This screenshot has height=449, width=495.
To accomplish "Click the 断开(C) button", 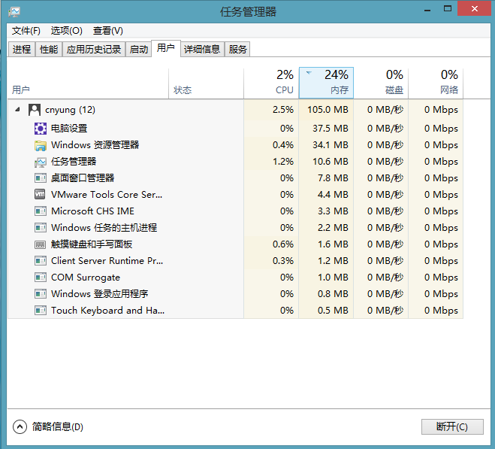I will point(452,427).
